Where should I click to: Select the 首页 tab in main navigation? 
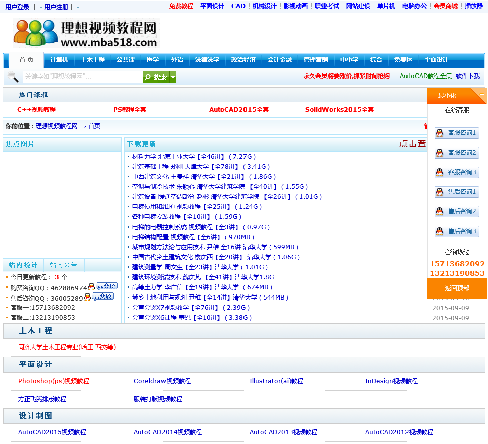click(26, 60)
